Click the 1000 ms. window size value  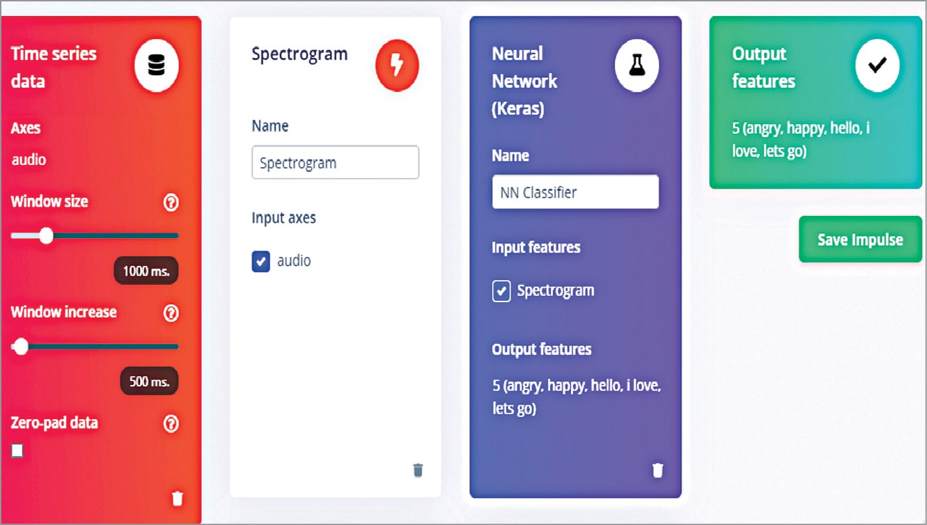pyautogui.click(x=146, y=271)
